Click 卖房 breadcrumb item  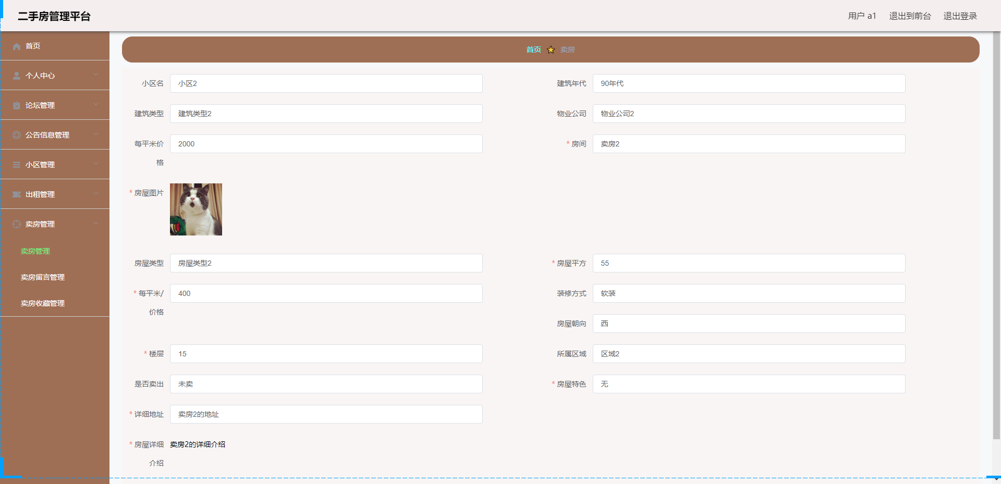568,49
